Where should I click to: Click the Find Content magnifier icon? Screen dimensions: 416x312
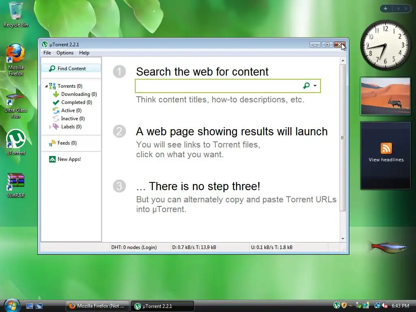coord(52,68)
